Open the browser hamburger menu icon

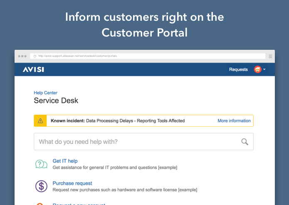270,56
